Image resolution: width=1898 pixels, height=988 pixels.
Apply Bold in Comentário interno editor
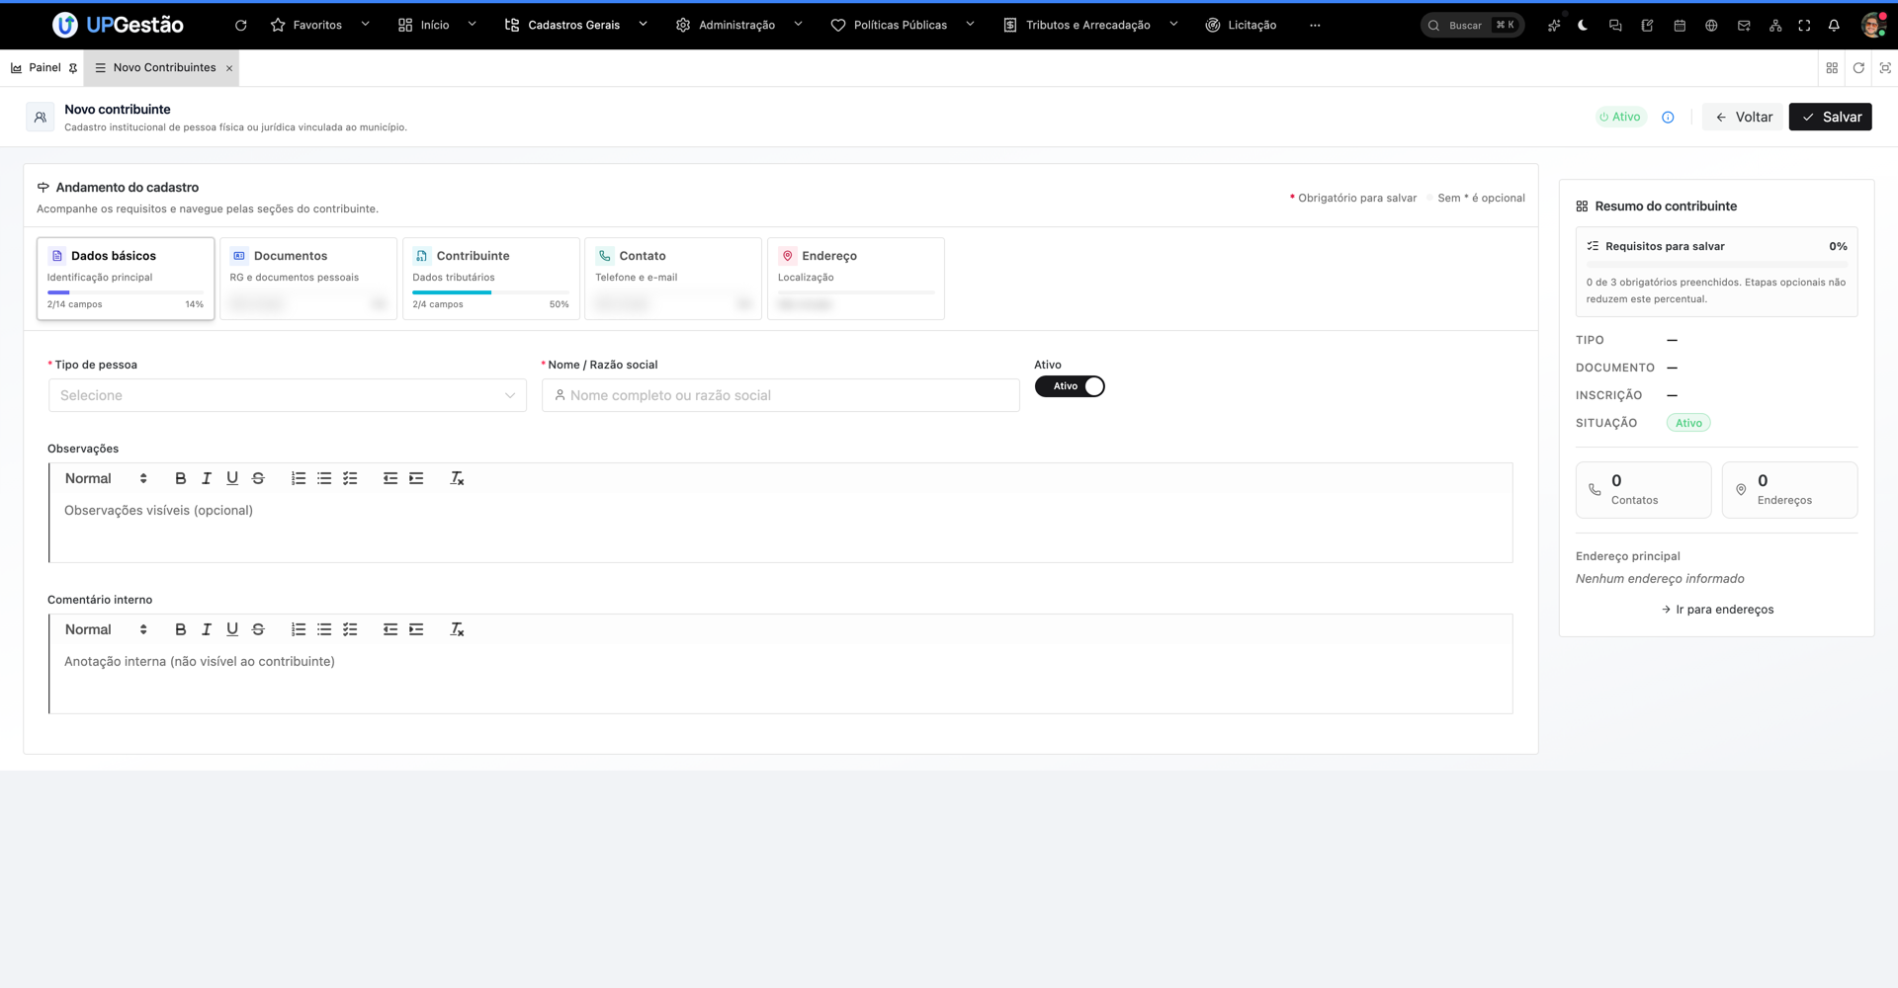180,629
